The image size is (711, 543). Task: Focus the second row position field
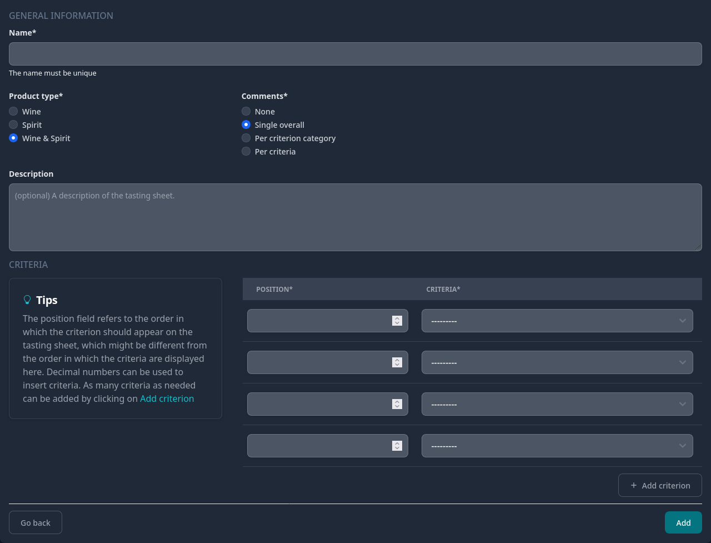coord(328,362)
